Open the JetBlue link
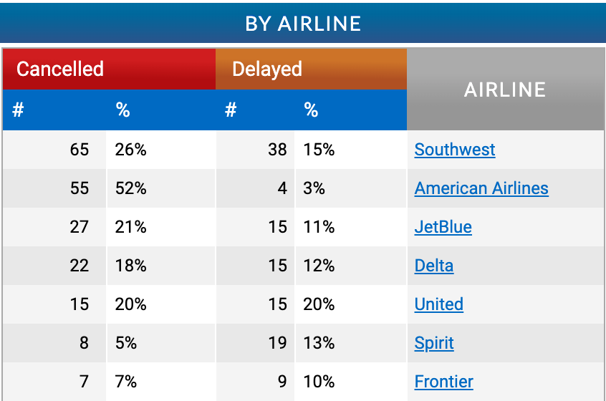Screen dimensions: 606x401 443,227
